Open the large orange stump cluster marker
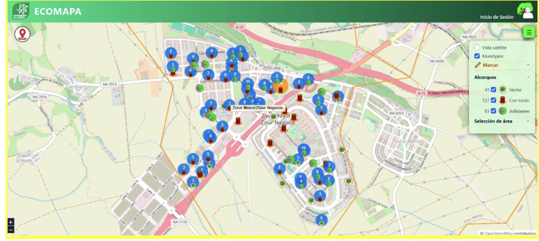Image resolution: width=539 pixels, height=241 pixels. (x=280, y=86)
